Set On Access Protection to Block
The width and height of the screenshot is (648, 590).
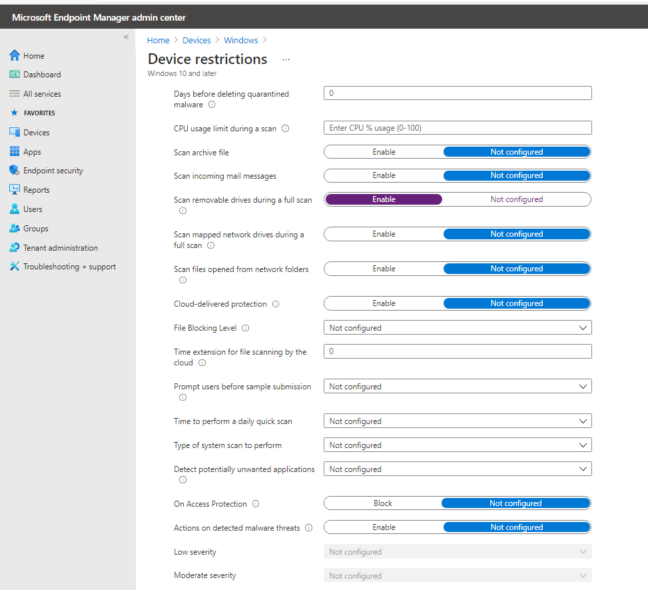(x=383, y=503)
